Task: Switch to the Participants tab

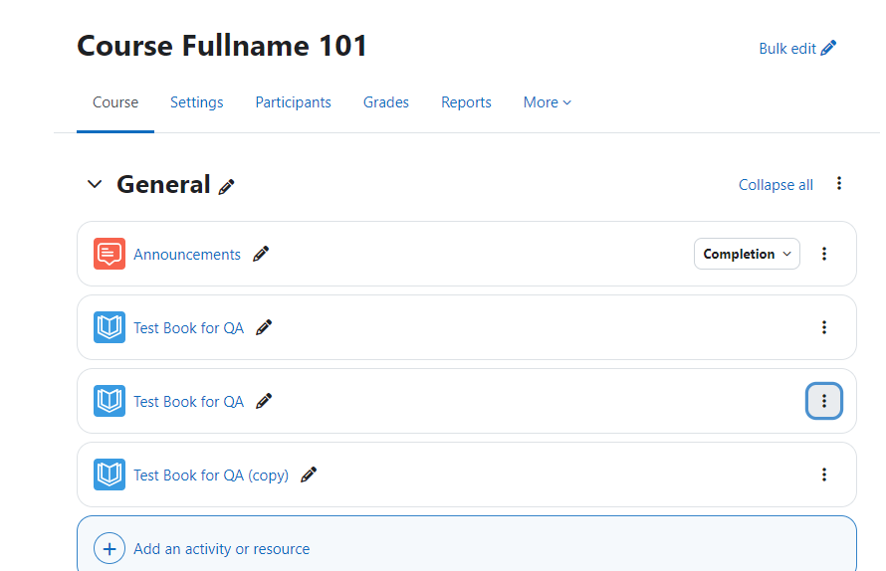Action: [x=294, y=102]
